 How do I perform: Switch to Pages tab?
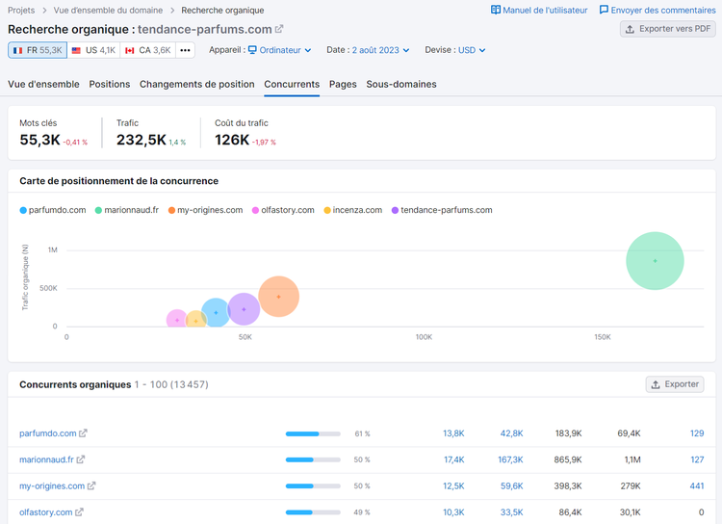tap(343, 85)
